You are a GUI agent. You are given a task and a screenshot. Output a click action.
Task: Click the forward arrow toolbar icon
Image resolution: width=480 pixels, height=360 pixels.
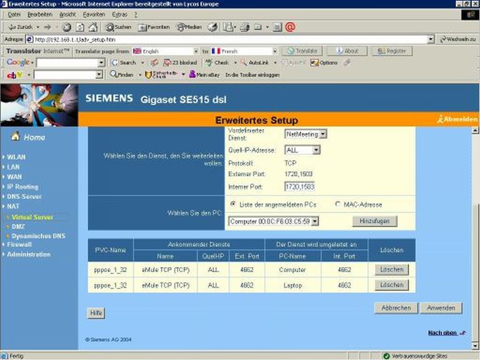[x=47, y=27]
